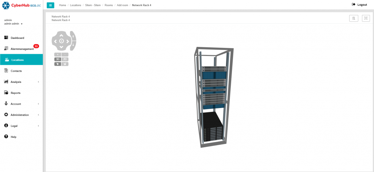Screen dimensions: 374x172
Task: Click the red 53 alarm badge
Action: (x=36, y=46)
